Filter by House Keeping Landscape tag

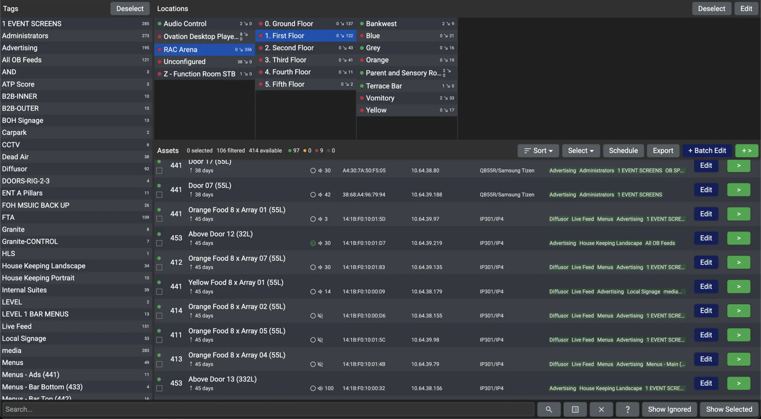click(76, 266)
